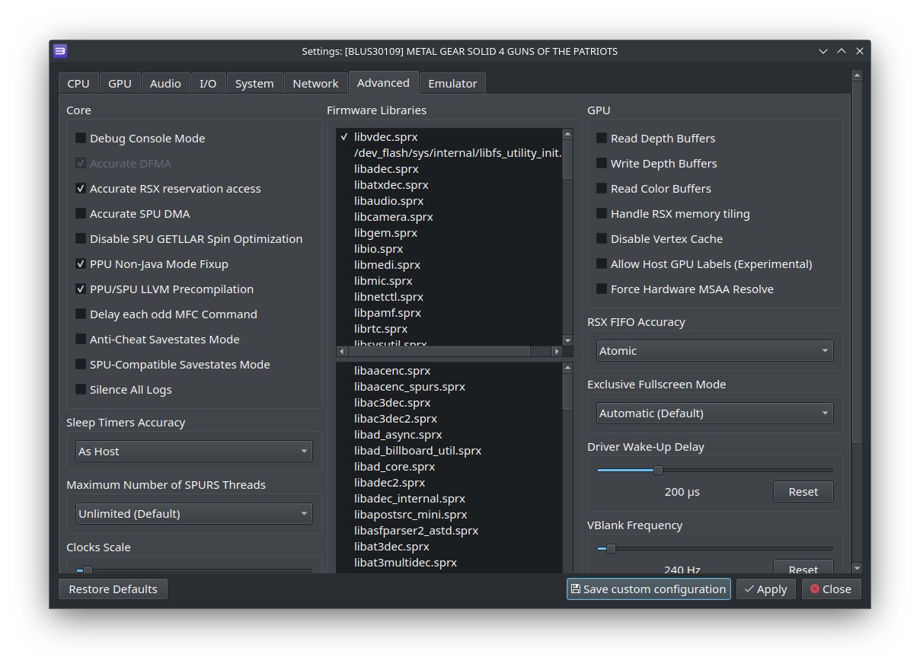Select libnetctl.sprx list row
The width and height of the screenshot is (920, 667).
click(449, 297)
